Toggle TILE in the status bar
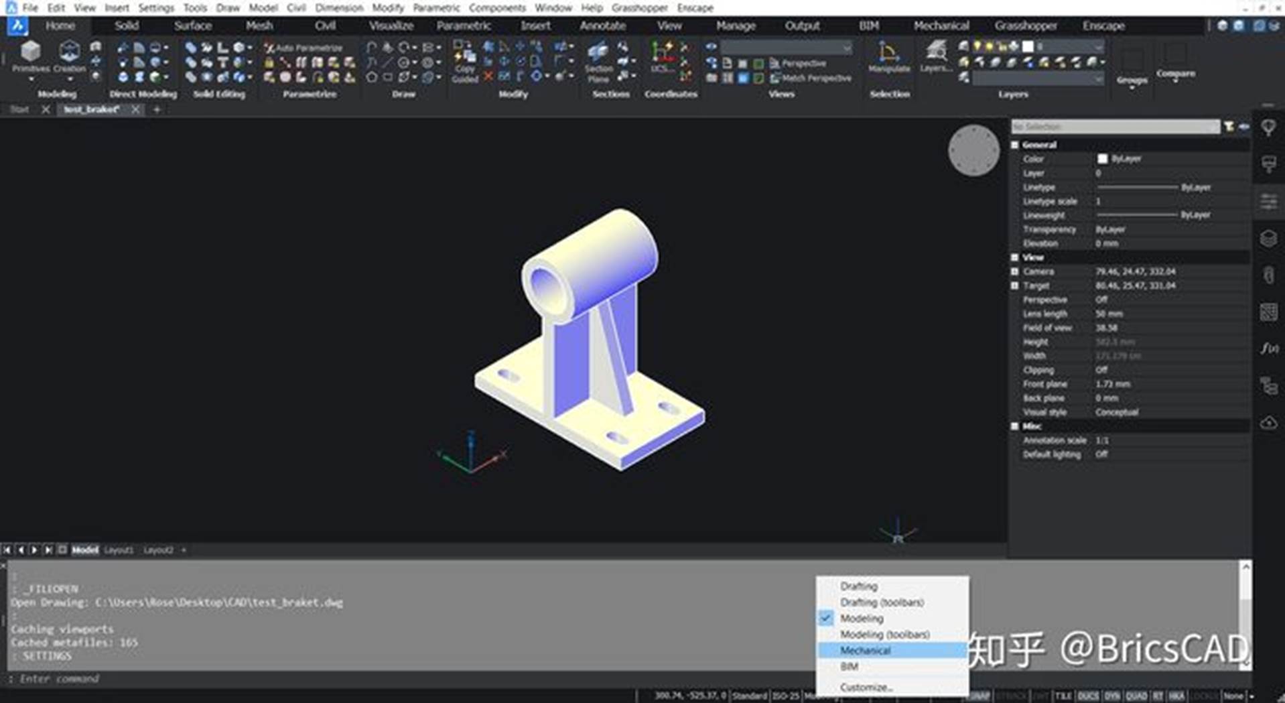 (x=1063, y=696)
